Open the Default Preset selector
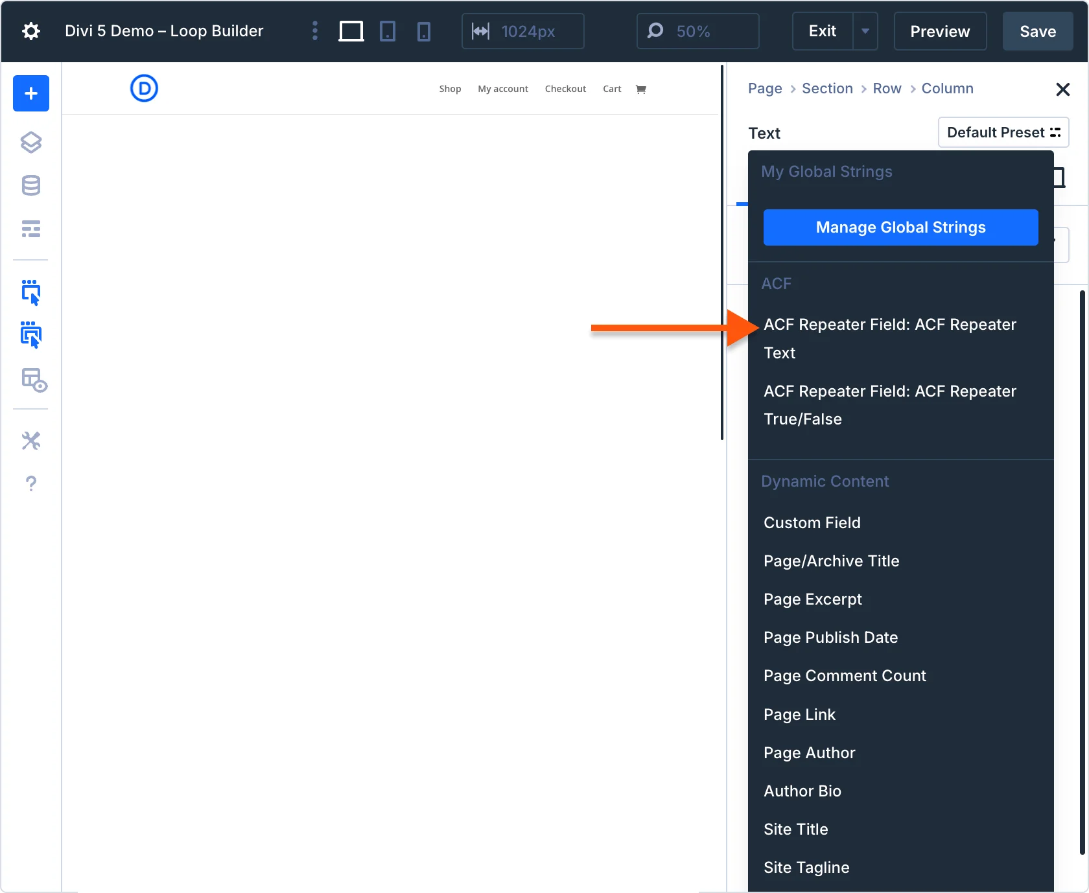Screen dimensions: 1089x893 (x=1003, y=132)
